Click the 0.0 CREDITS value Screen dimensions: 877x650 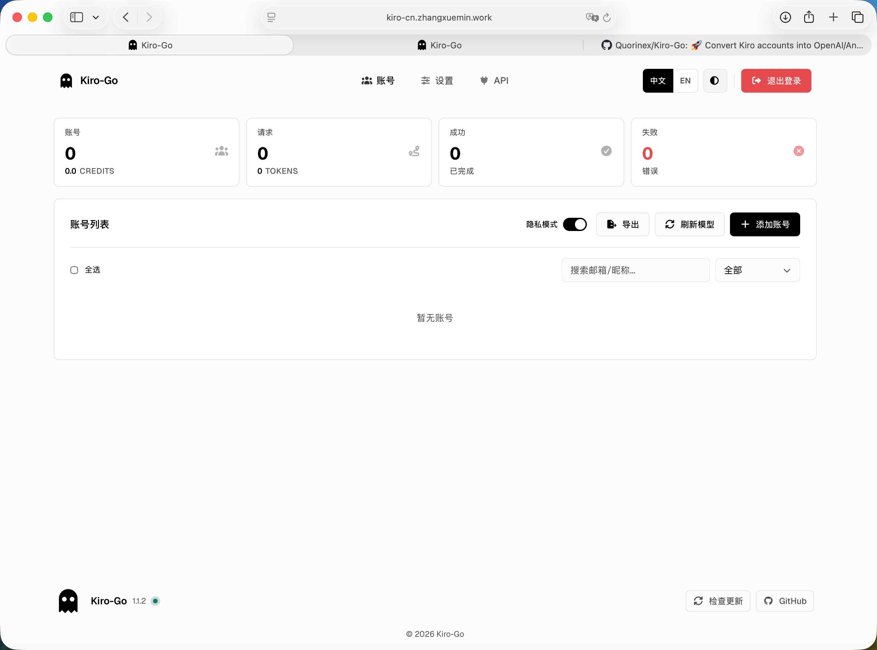[x=89, y=171]
